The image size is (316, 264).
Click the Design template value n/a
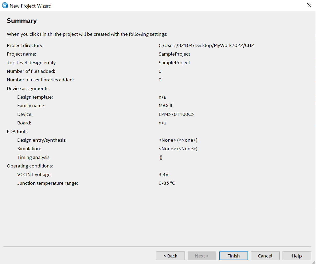click(162, 97)
